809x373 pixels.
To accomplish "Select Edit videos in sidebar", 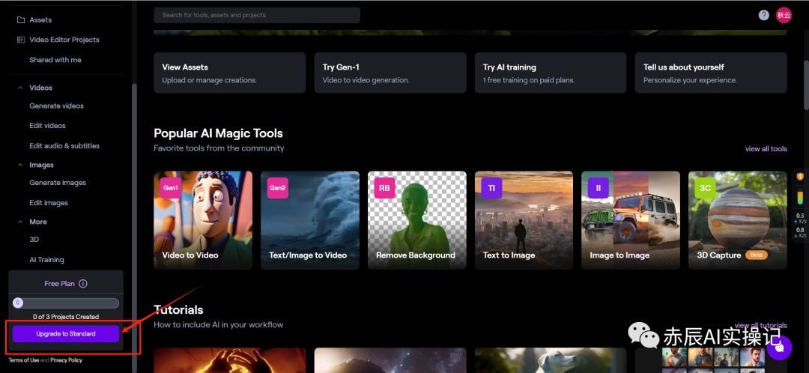I will point(47,125).
